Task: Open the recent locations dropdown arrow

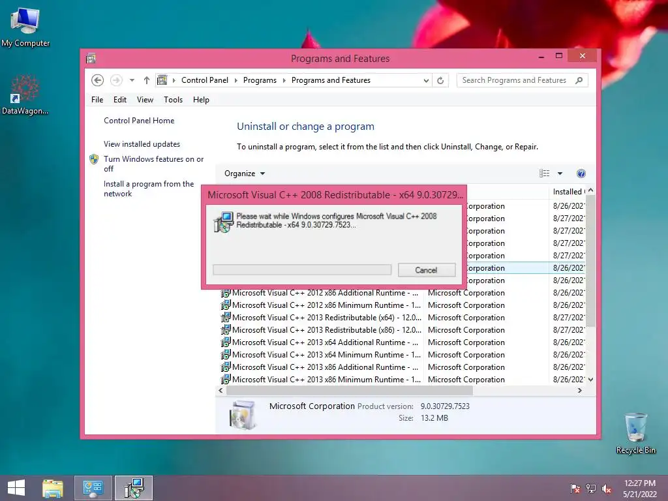Action: click(x=132, y=80)
